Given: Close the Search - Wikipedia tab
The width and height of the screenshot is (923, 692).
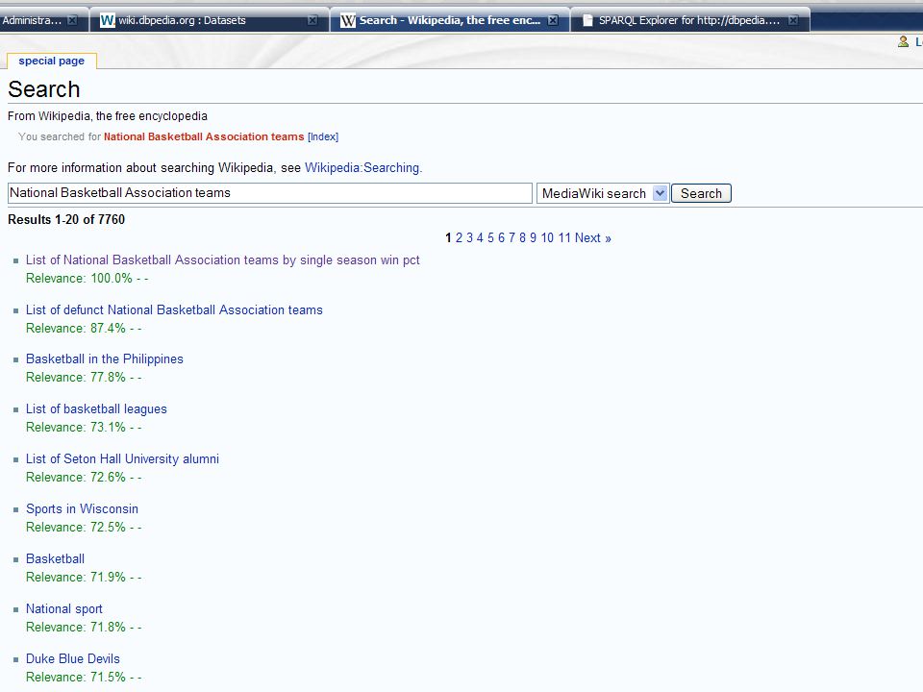Looking at the screenshot, I should pos(553,20).
